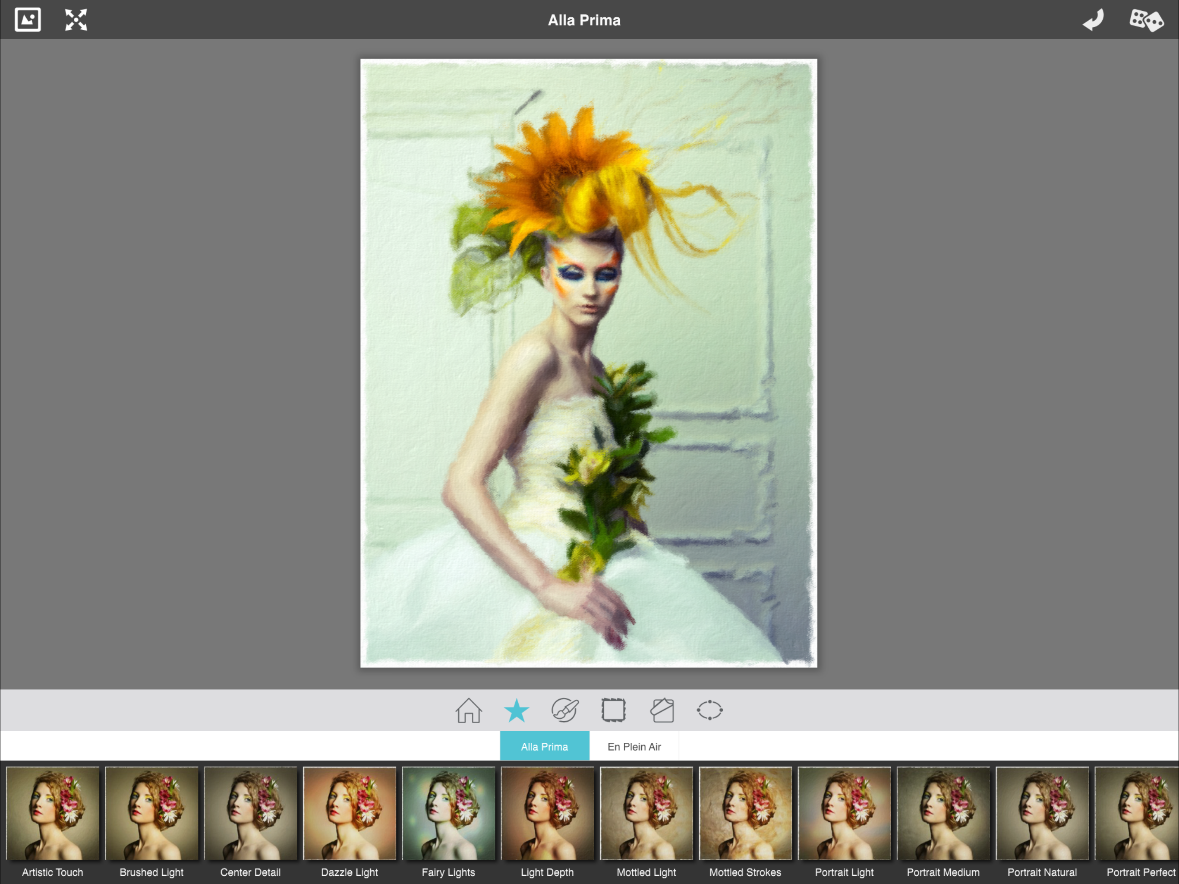The height and width of the screenshot is (884, 1179).
Task: Toggle fullscreen with the expand arrows icon
Action: pos(76,20)
